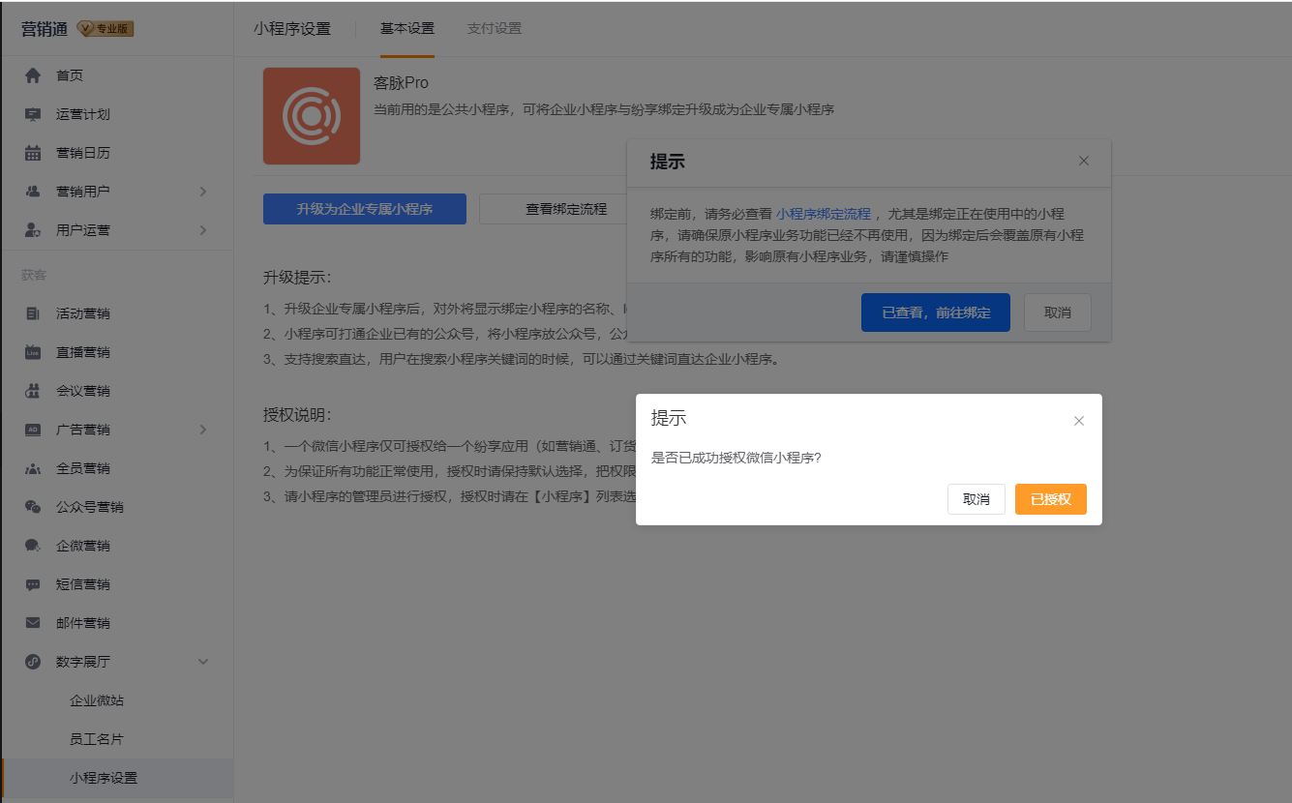The width and height of the screenshot is (1292, 803).
Task: Click the 授权说明： heading
Action: tap(297, 415)
